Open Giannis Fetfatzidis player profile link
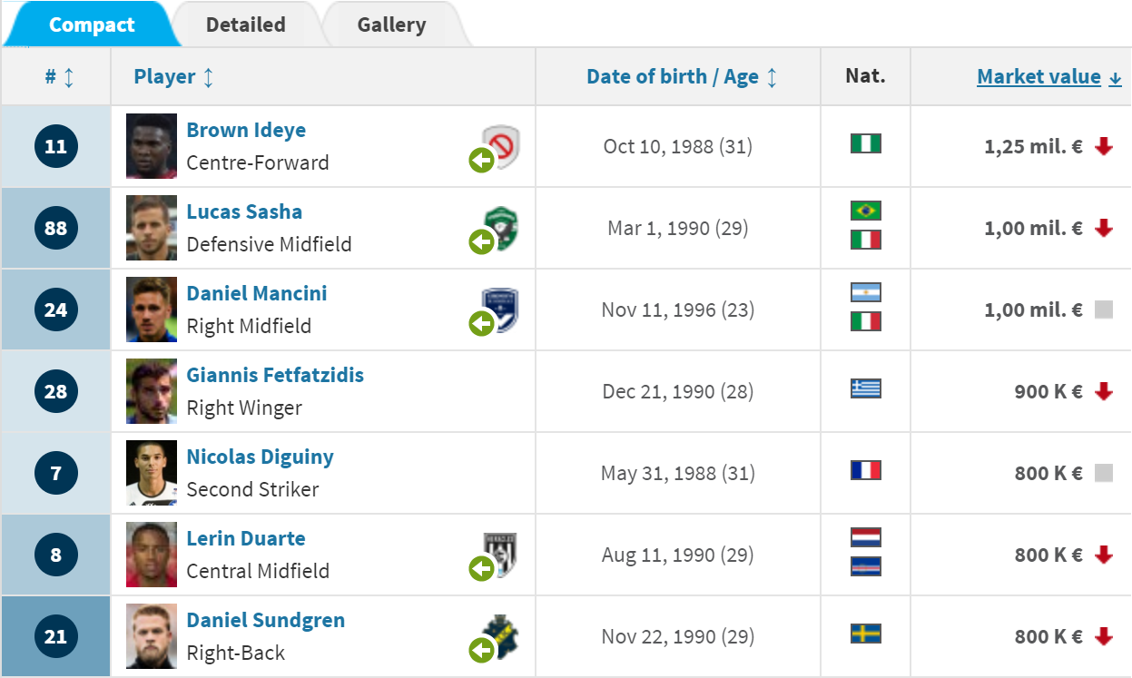The height and width of the screenshot is (678, 1132). point(275,375)
